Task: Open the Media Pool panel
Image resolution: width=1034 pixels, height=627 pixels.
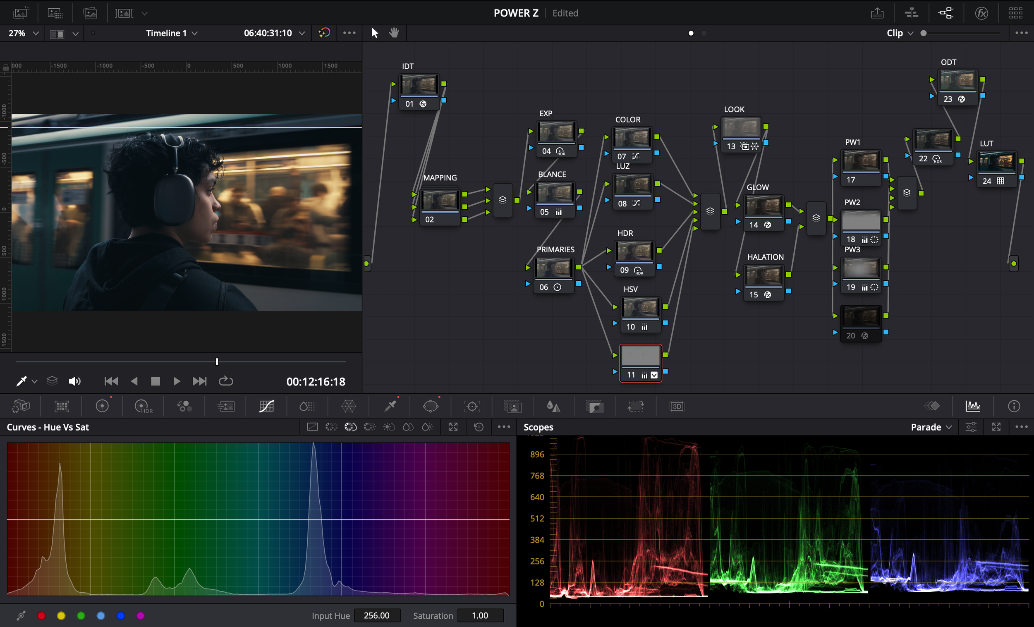Action: (x=90, y=13)
